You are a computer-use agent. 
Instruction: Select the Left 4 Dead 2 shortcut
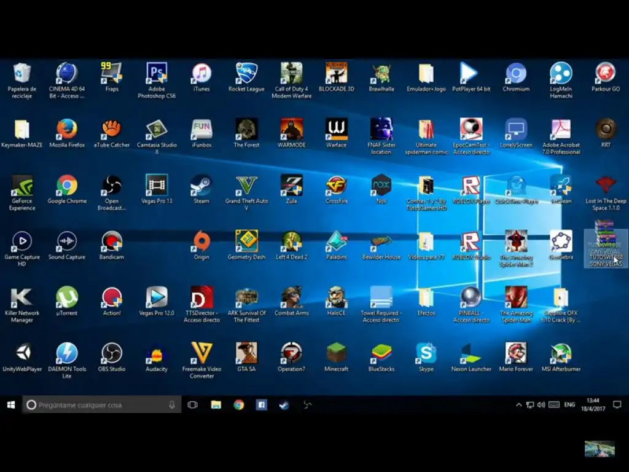[x=292, y=241]
